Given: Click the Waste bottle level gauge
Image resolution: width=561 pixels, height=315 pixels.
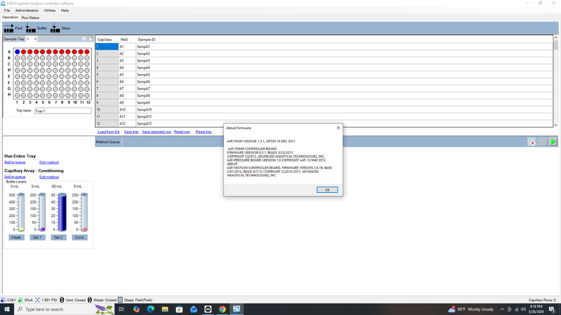Looking at the screenshot, I should point(21,212).
